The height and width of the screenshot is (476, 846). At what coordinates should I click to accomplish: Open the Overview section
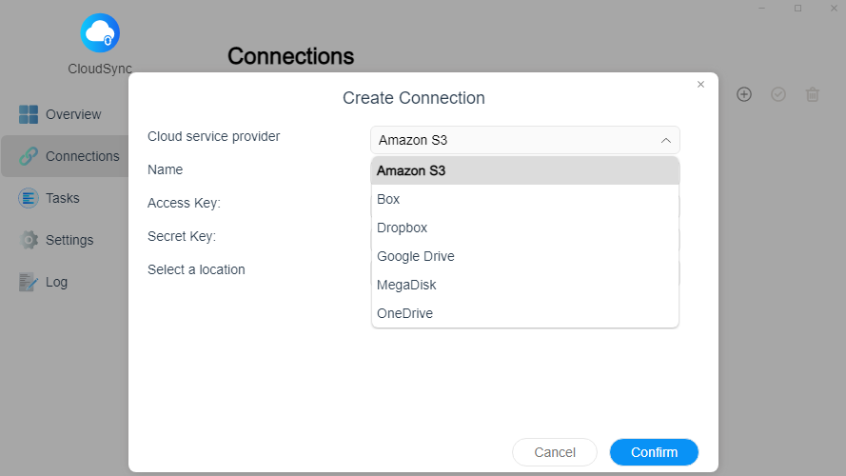64,114
